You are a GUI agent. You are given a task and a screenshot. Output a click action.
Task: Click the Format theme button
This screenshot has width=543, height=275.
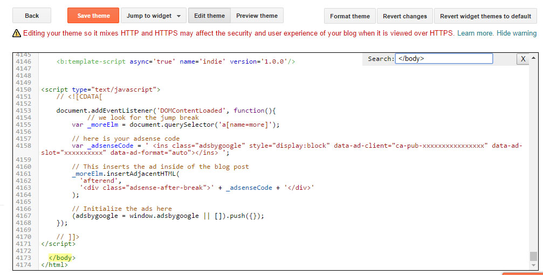pyautogui.click(x=350, y=16)
